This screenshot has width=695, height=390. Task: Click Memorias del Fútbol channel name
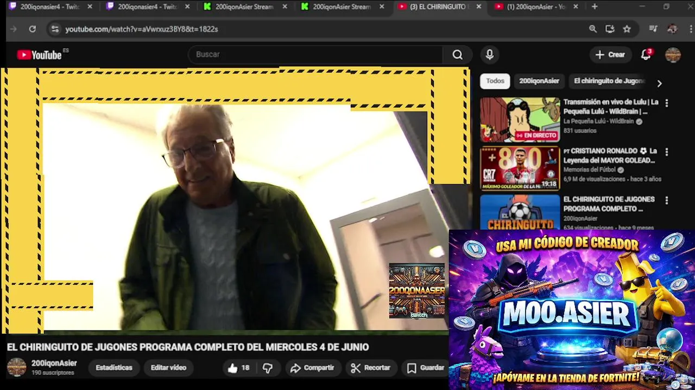pyautogui.click(x=590, y=170)
